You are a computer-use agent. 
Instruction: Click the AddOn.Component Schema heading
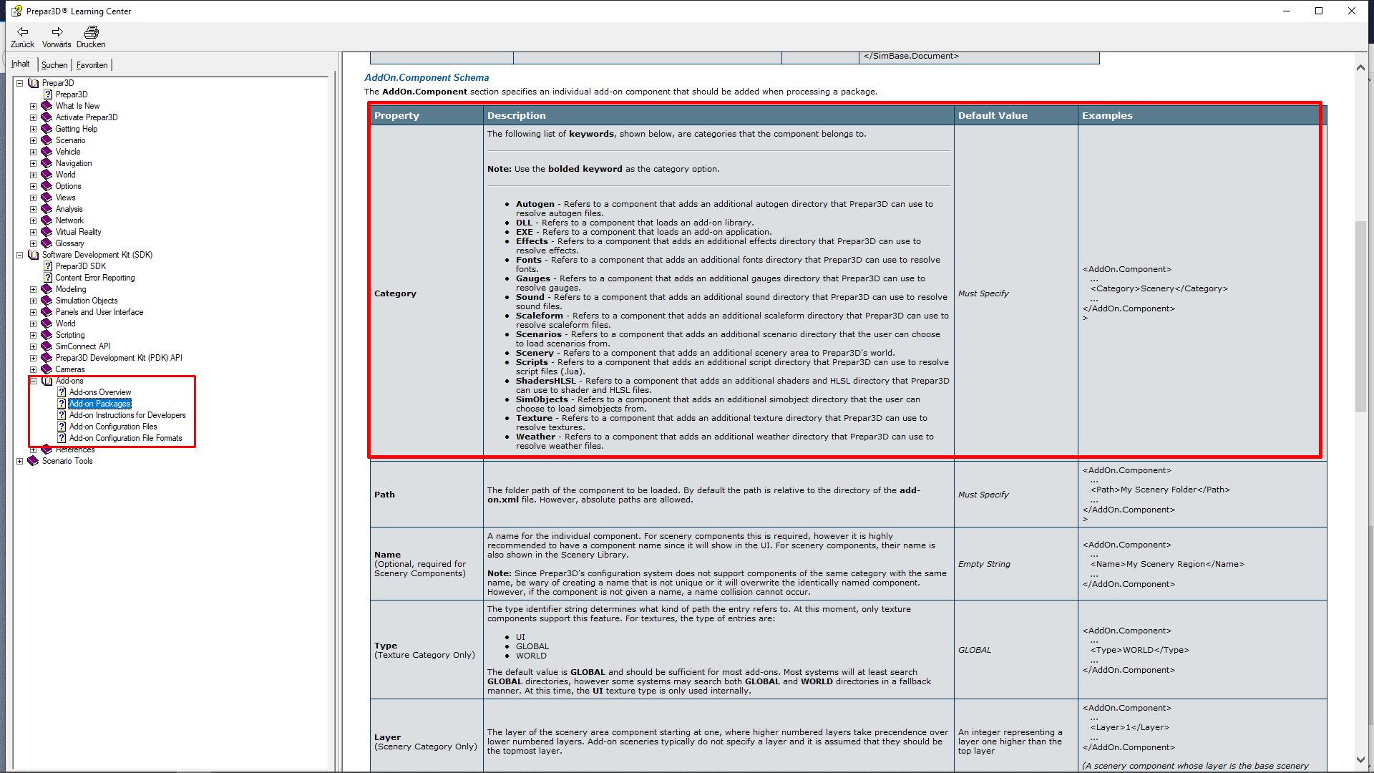(x=427, y=77)
